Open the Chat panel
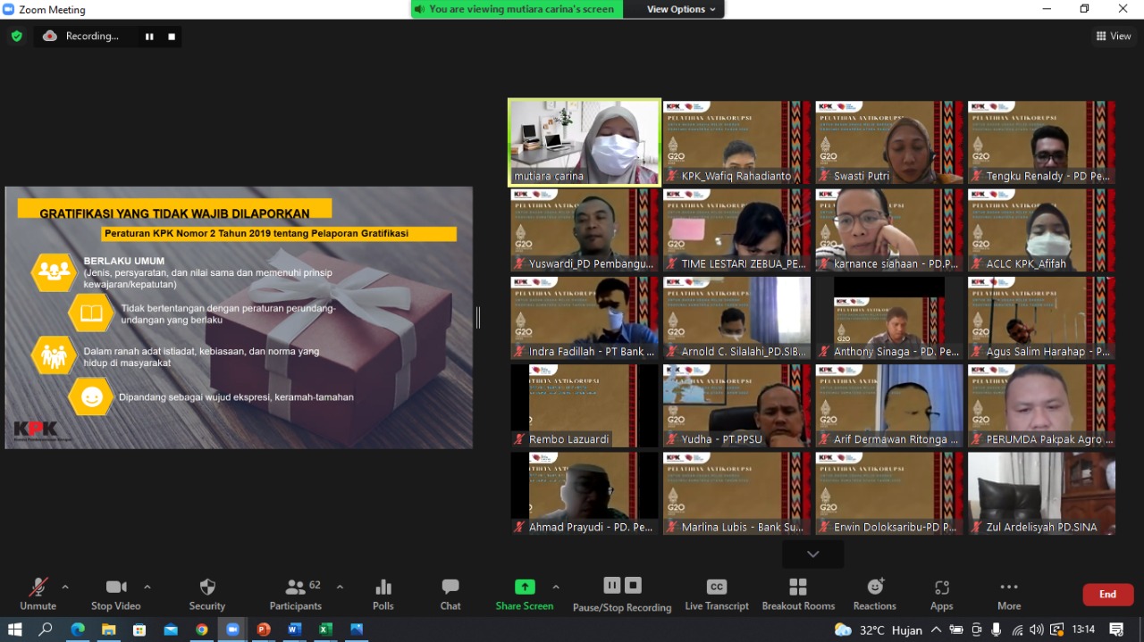Viewport: 1144px width, 642px height. click(450, 594)
